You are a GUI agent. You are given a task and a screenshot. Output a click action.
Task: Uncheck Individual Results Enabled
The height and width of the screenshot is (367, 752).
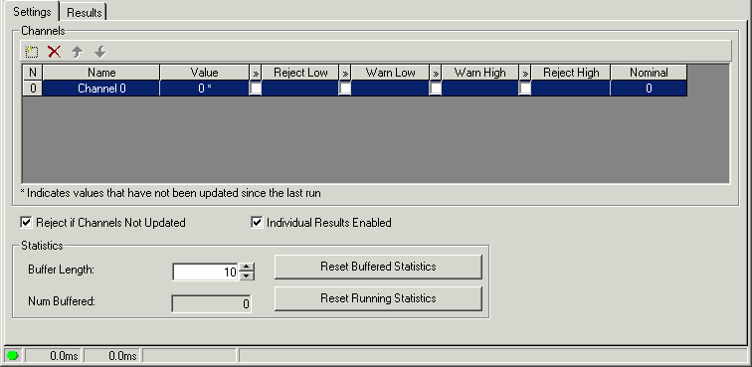[257, 223]
